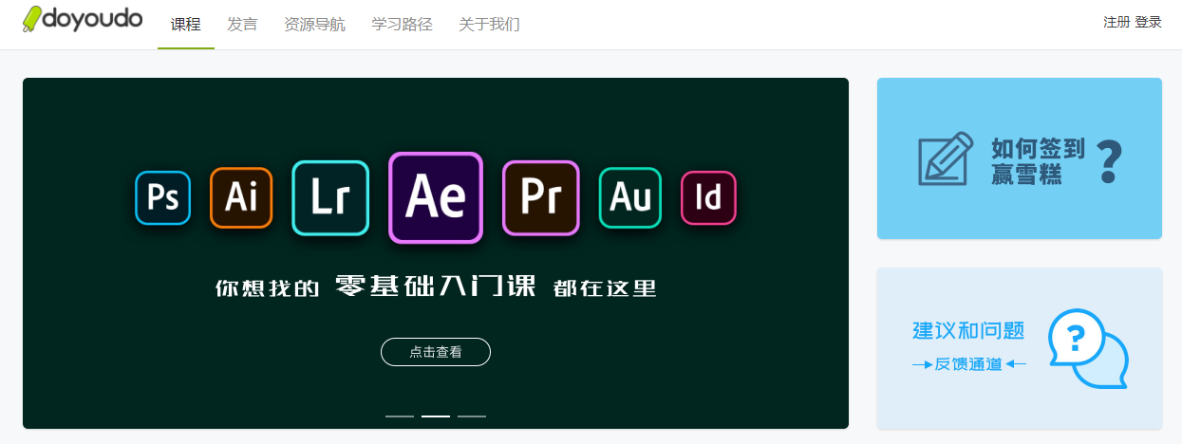Click the 登录 link
1182x444 pixels.
(x=1148, y=22)
